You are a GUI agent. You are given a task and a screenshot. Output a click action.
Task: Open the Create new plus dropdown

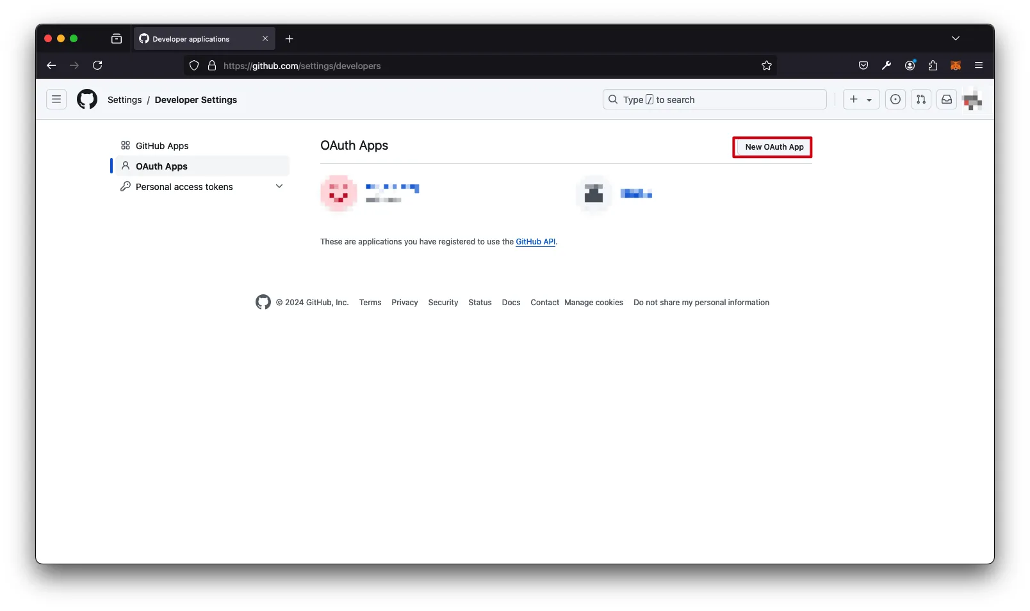point(860,100)
